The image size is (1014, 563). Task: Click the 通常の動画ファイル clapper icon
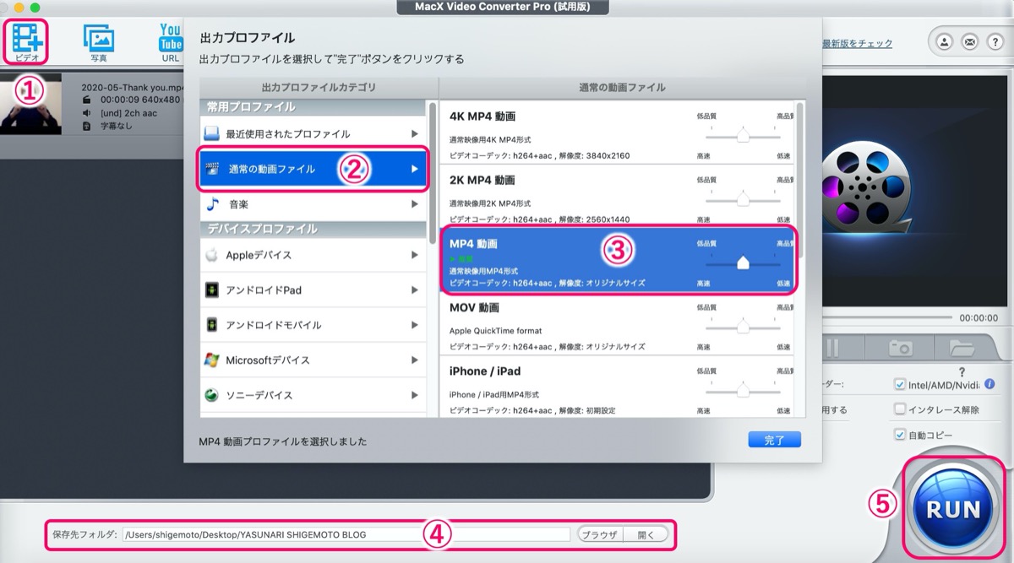213,169
